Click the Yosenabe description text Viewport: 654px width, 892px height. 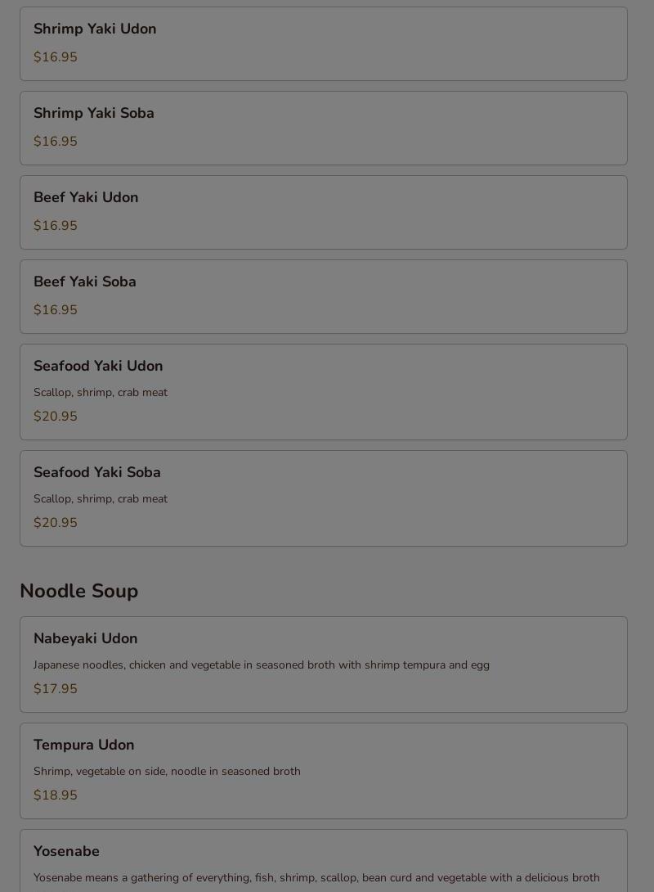[316, 878]
